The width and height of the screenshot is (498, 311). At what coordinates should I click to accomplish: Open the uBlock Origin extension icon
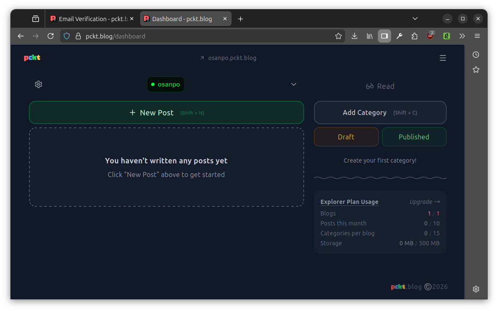click(430, 36)
